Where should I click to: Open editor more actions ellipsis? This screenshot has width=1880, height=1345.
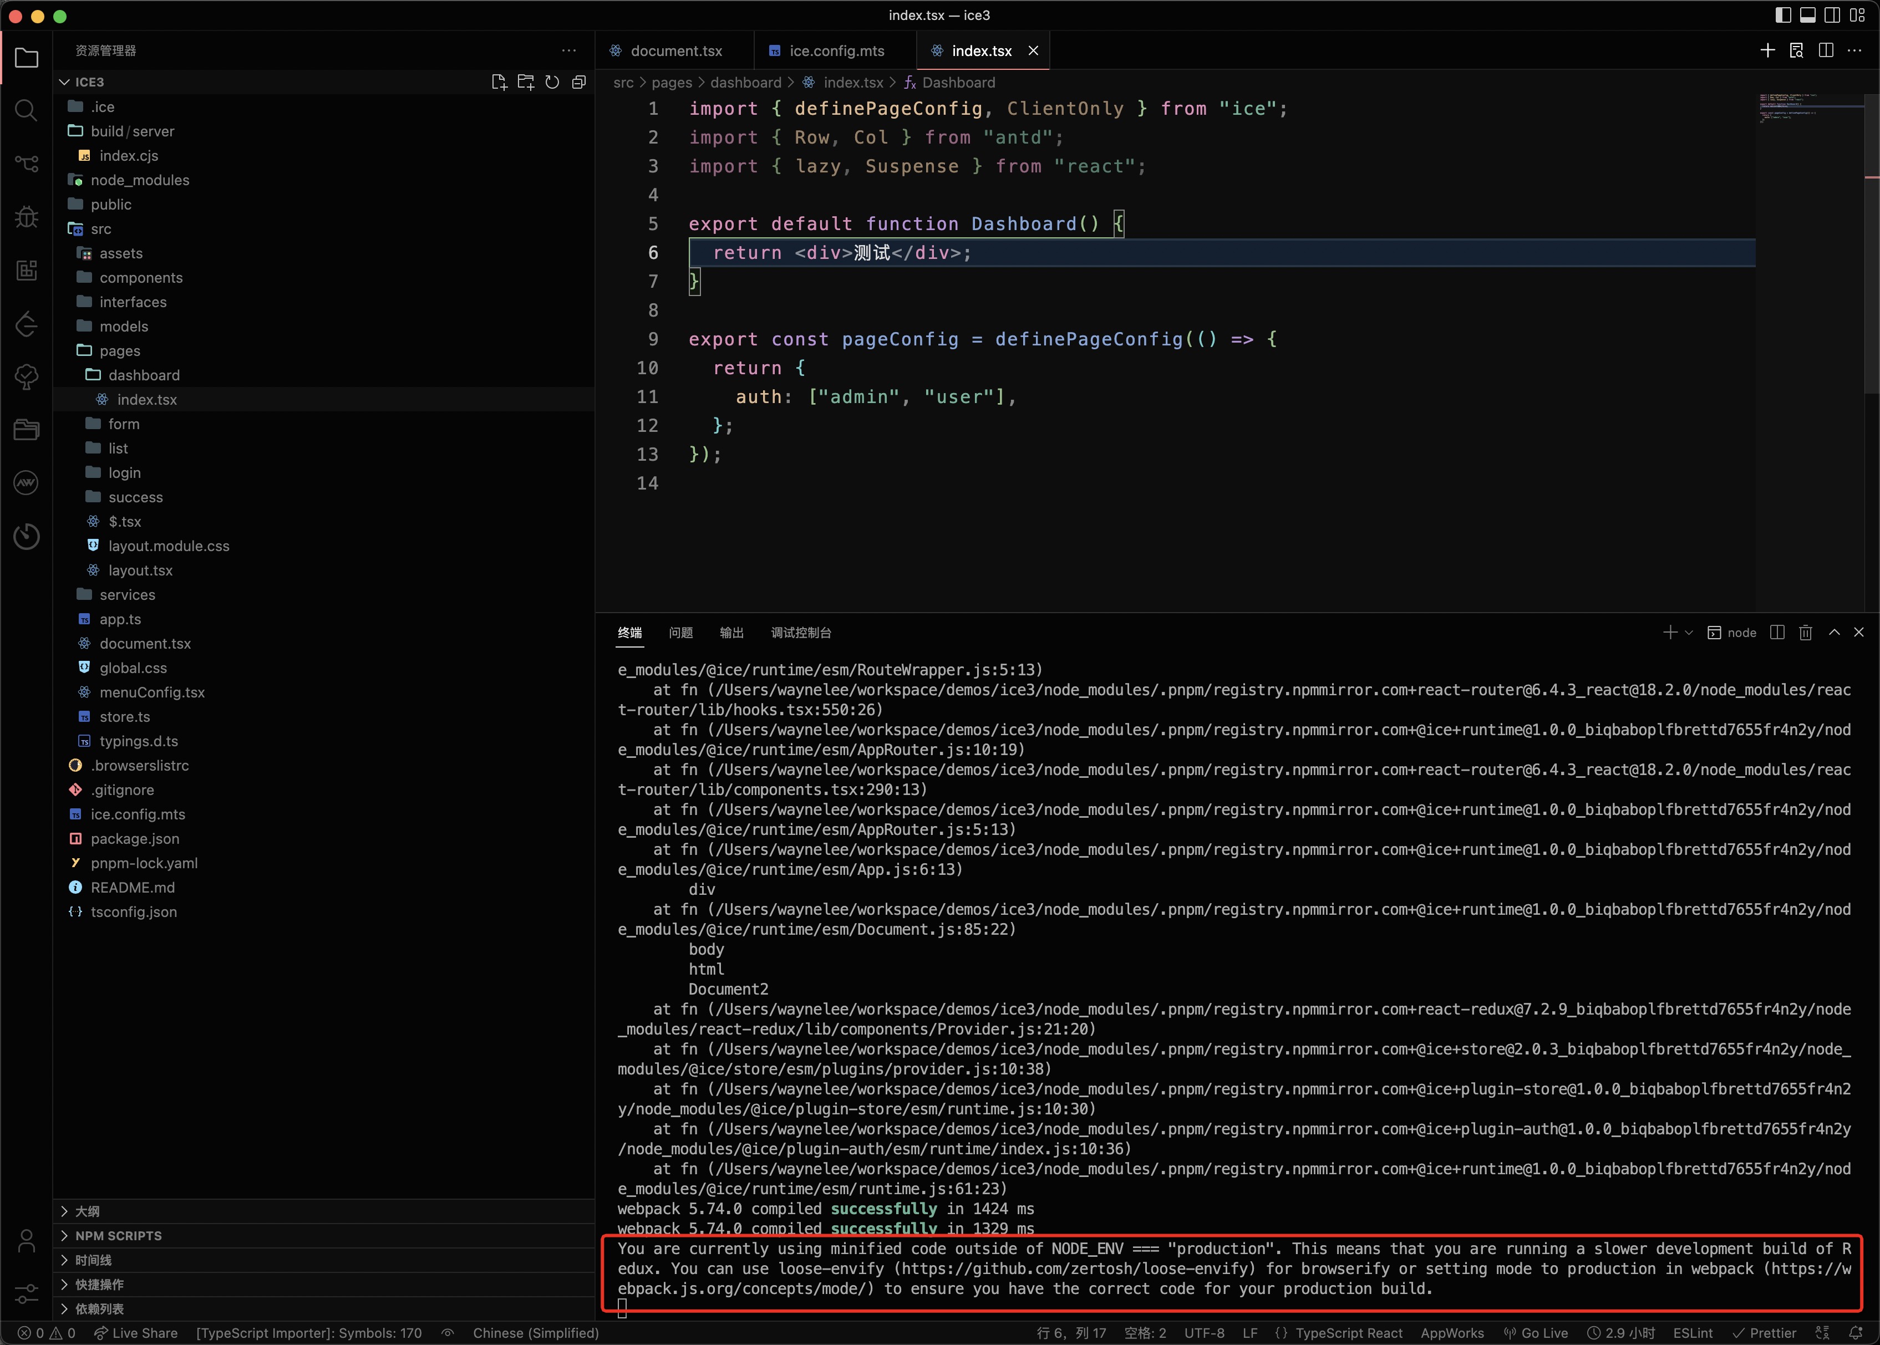(1854, 50)
